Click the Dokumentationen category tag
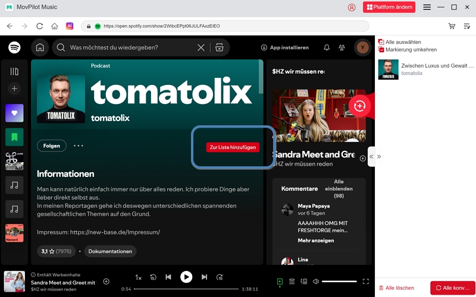 (x=110, y=251)
